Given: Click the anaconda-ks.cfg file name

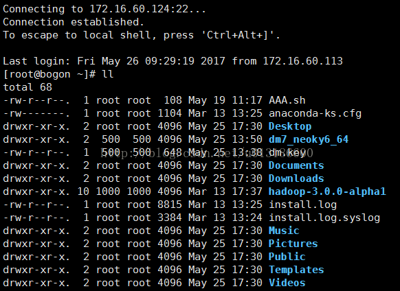Looking at the screenshot, I should [x=315, y=113].
